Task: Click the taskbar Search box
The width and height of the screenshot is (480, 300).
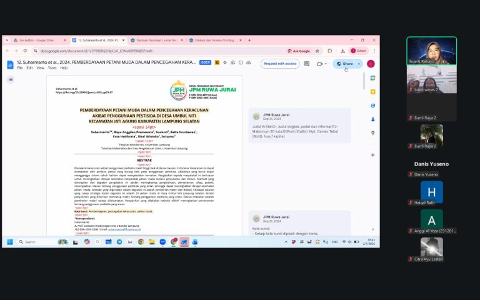Action: [x=36, y=242]
